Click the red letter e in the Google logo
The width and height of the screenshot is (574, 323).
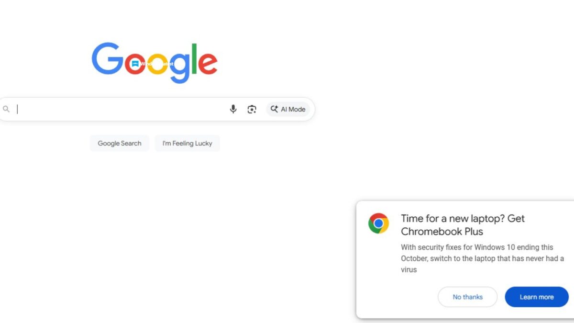(208, 64)
